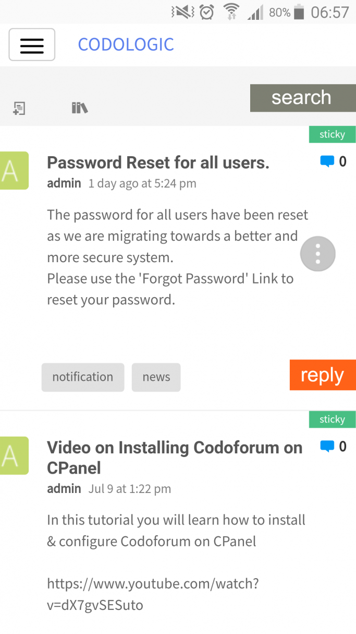Tap admin avatar on Password Reset post
Screen dimensions: 356x634
(x=14, y=170)
